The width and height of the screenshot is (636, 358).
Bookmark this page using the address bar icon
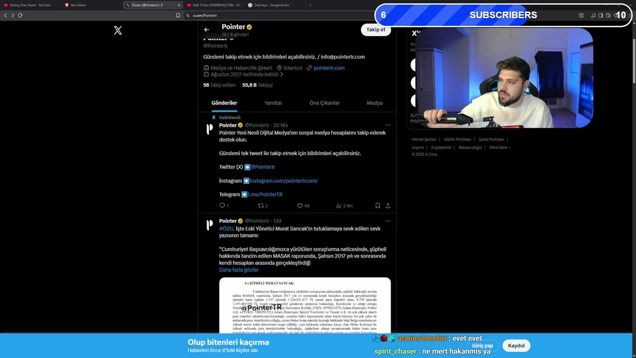tap(178, 15)
